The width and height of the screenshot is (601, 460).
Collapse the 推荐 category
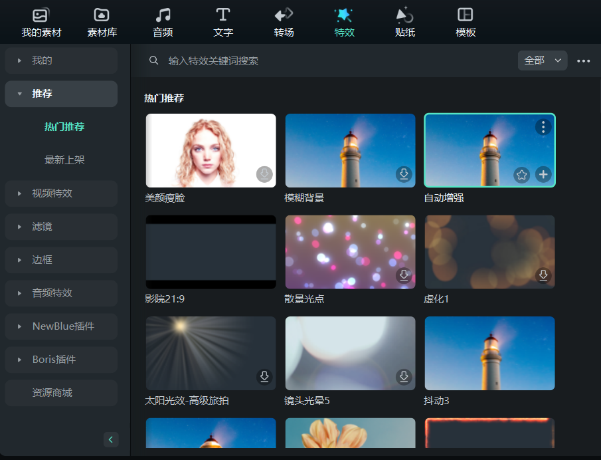tap(61, 94)
